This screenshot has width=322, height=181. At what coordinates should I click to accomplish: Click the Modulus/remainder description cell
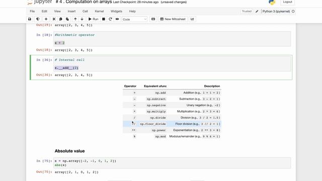click(x=195, y=136)
